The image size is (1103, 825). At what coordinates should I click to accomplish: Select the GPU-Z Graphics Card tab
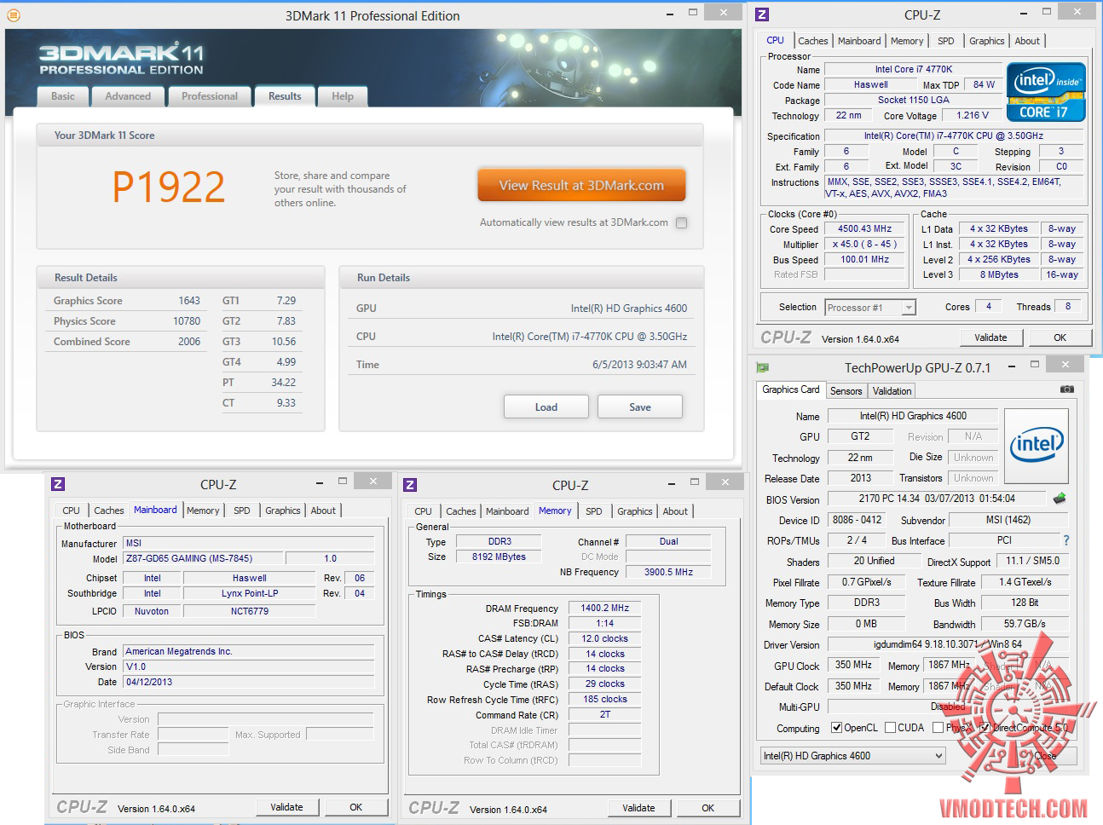click(791, 389)
